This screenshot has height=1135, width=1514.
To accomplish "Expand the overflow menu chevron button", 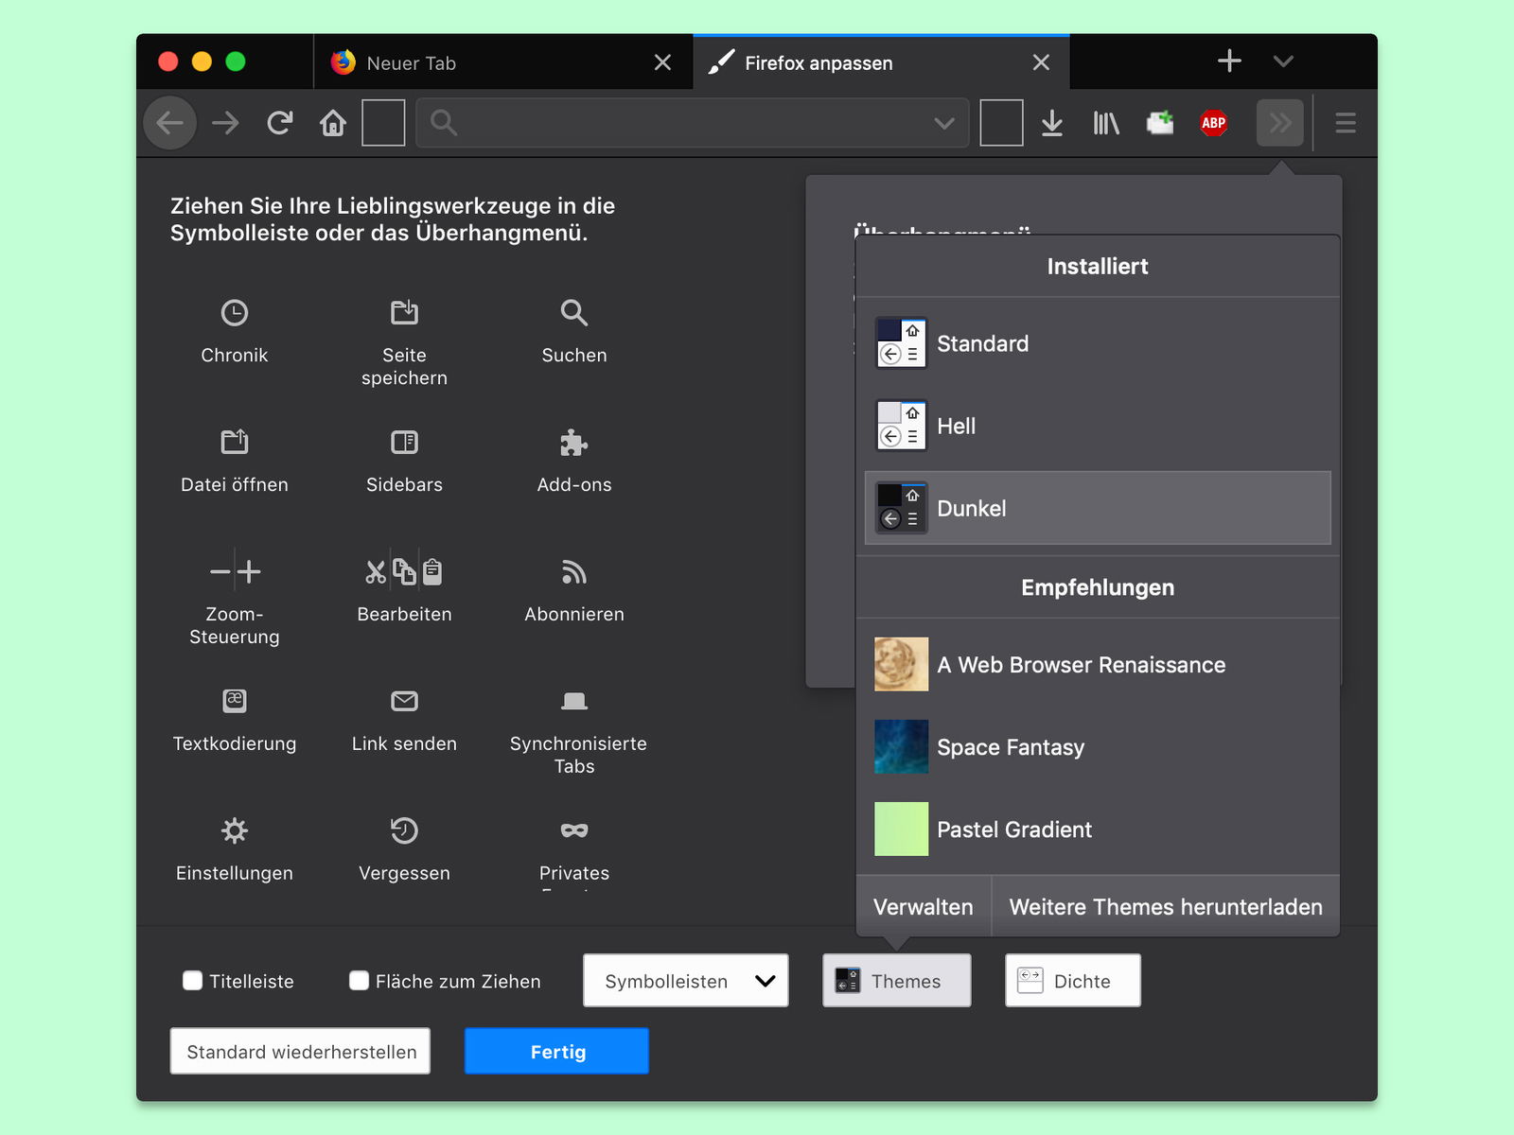I will (x=1280, y=123).
